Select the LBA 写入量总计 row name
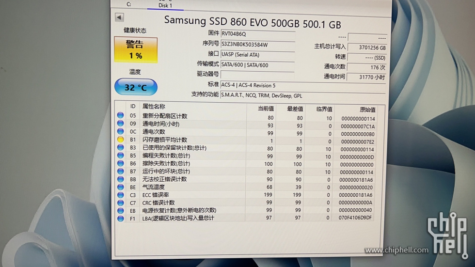 (178, 218)
